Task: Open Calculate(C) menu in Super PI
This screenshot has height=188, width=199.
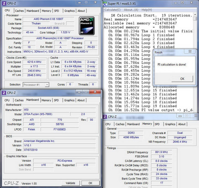Action: click(112, 10)
